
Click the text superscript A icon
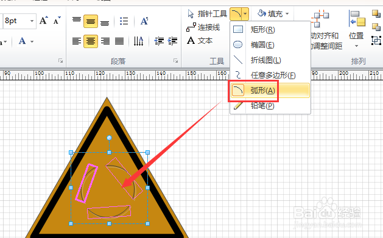tap(144, 21)
